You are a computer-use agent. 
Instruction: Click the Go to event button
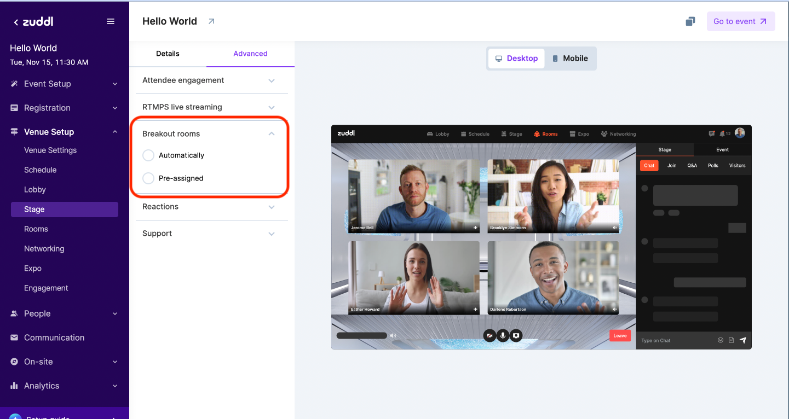click(x=740, y=21)
